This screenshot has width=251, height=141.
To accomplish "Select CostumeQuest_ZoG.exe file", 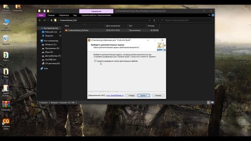I will (x=78, y=30).
